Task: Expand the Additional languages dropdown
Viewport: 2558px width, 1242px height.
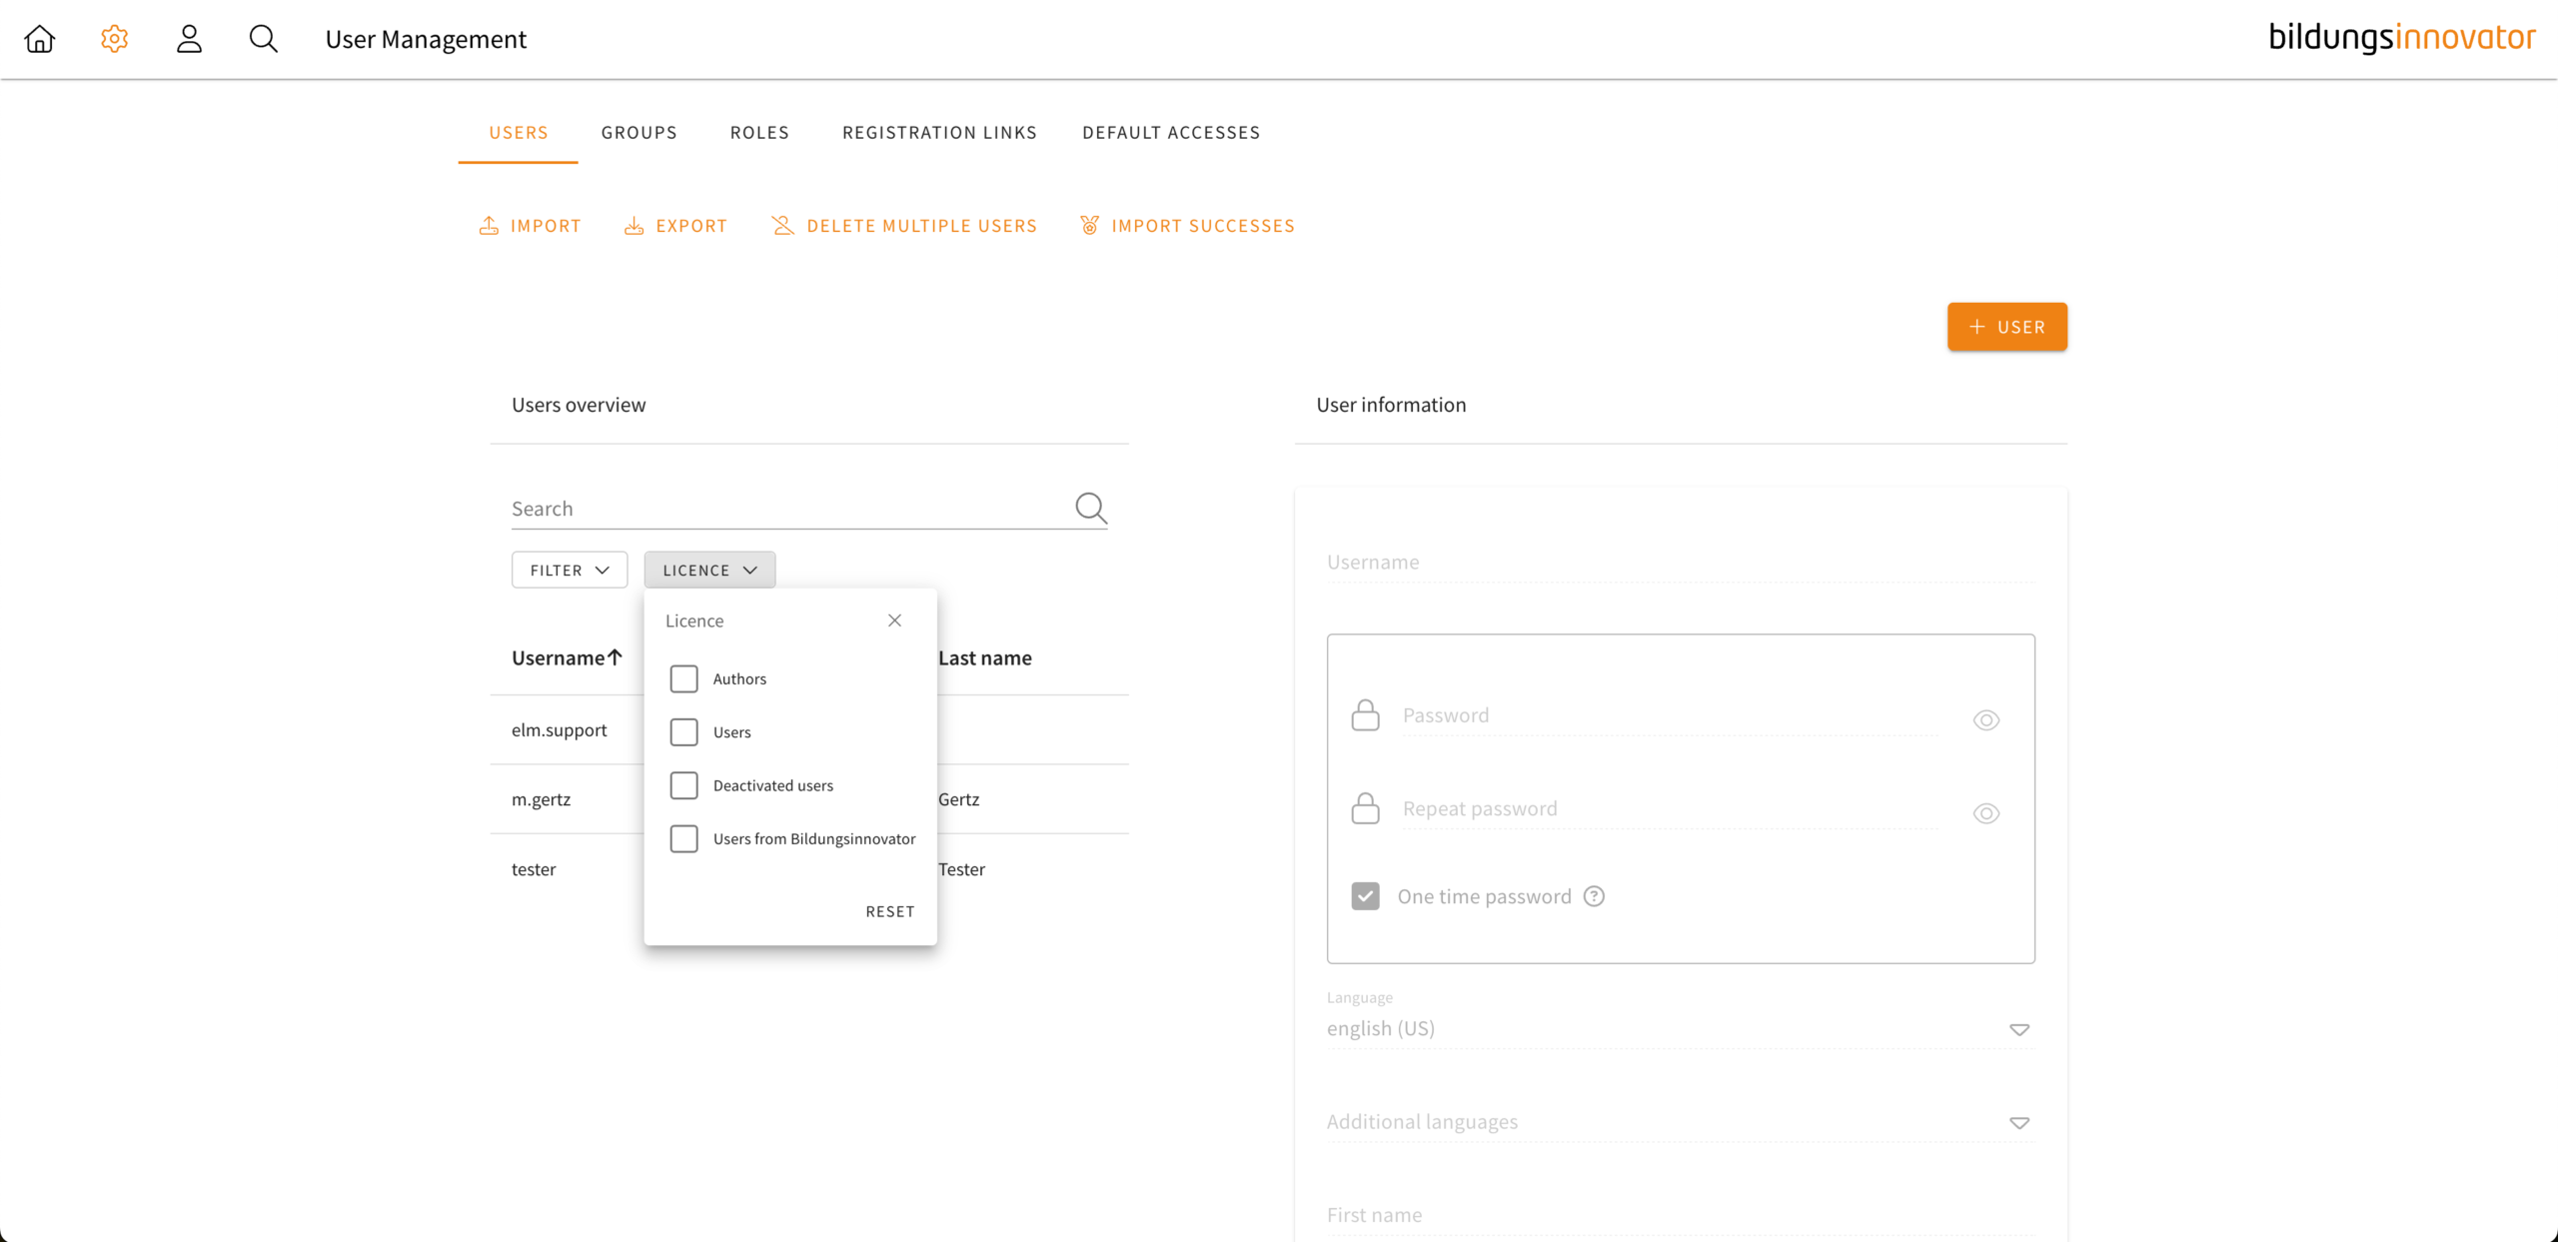Action: click(2019, 1122)
